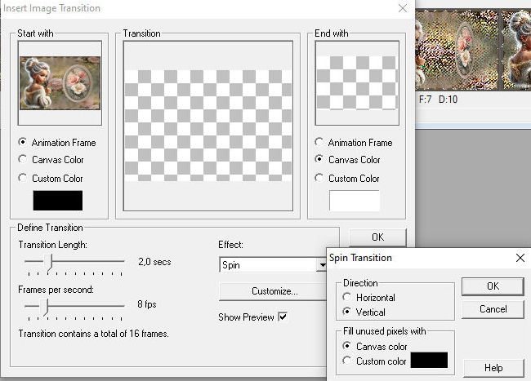Viewport: 531px width, 381px height.
Task: Click OK in Spin Transition dialog
Action: coord(492,286)
